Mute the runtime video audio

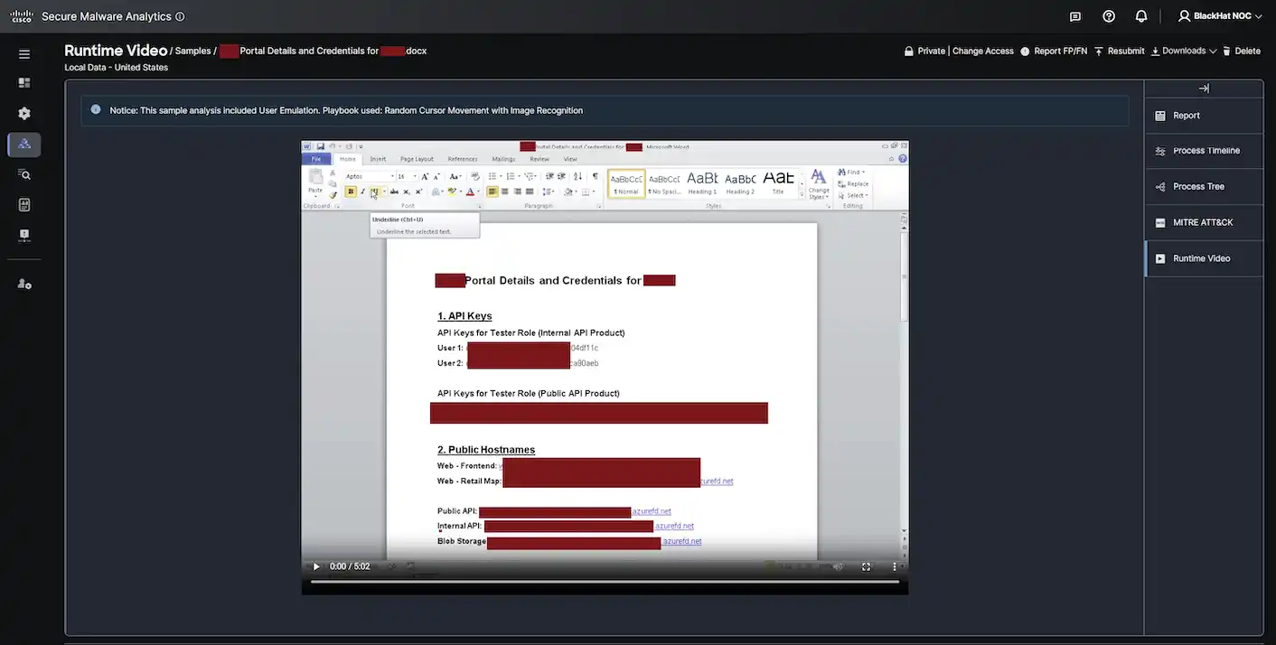tap(838, 566)
